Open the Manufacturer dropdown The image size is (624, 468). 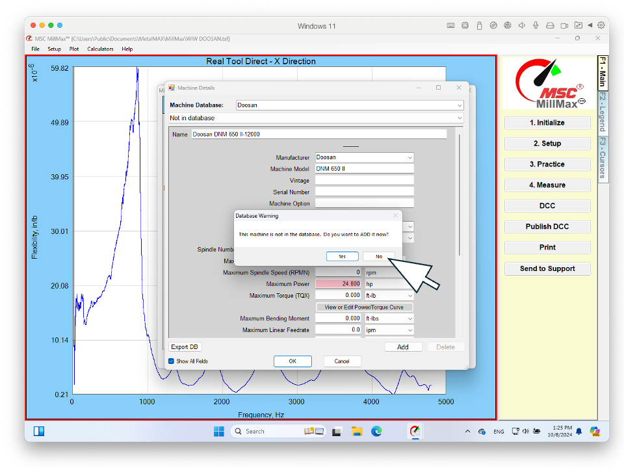pyautogui.click(x=410, y=157)
